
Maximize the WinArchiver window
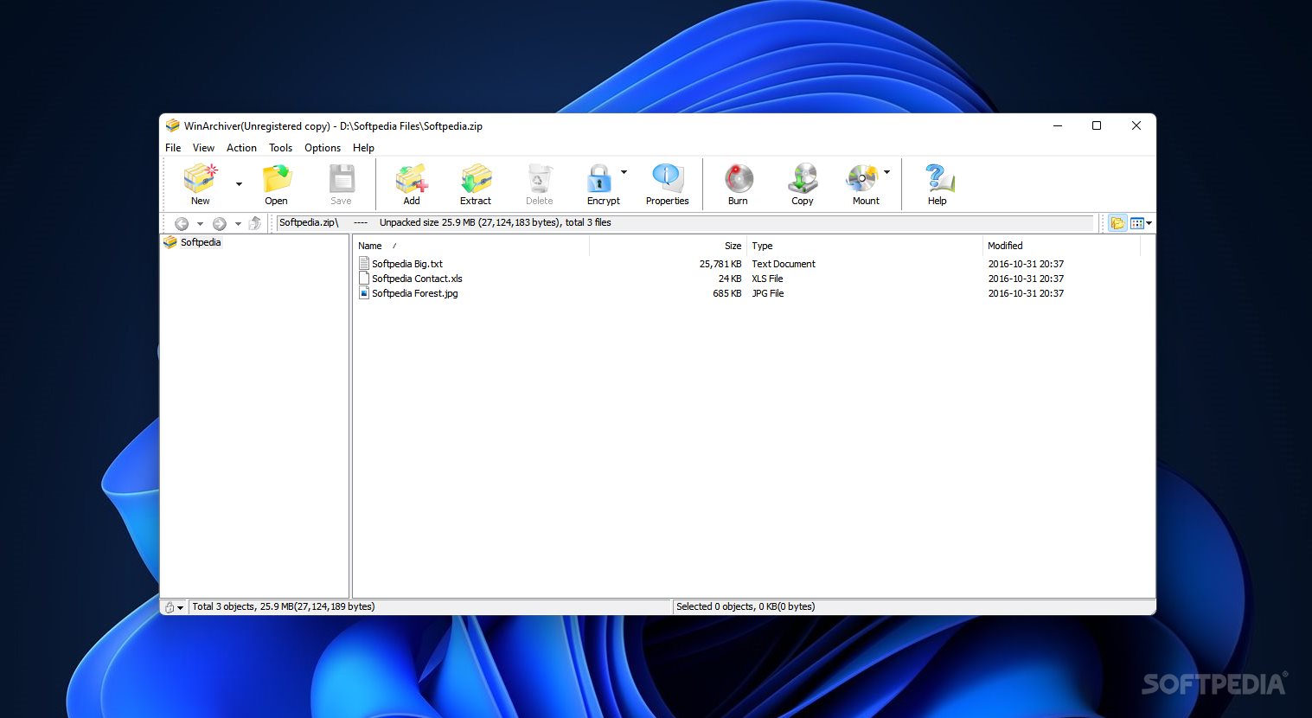(x=1097, y=125)
